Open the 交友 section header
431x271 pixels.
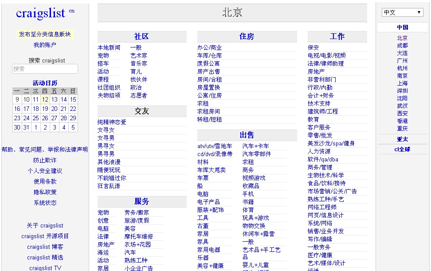pyautogui.click(x=141, y=111)
